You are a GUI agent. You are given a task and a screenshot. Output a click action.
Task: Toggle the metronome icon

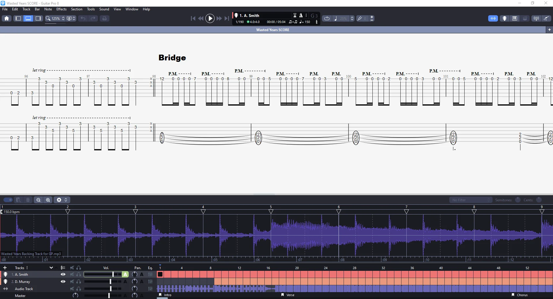click(301, 15)
